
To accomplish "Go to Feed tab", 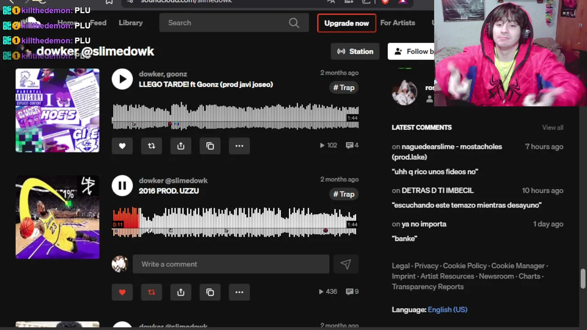I will pyautogui.click(x=98, y=23).
